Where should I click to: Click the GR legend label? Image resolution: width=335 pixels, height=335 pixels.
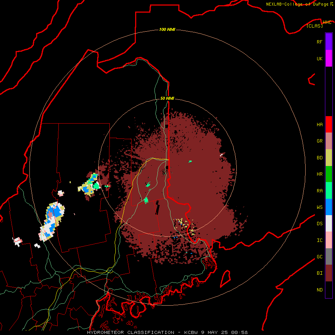(x=319, y=141)
